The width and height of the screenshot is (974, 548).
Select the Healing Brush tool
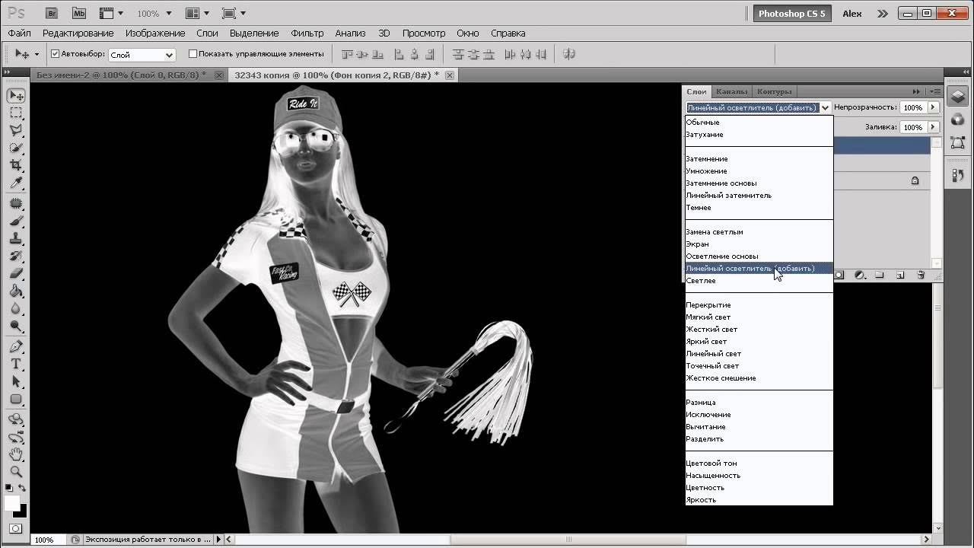pyautogui.click(x=16, y=203)
